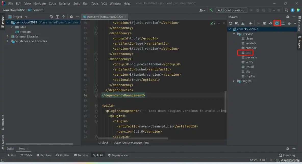Toggle code folding at build tag

[x=96, y=106]
